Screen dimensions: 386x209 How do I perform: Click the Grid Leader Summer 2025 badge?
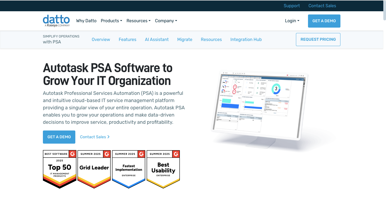[x=94, y=169]
